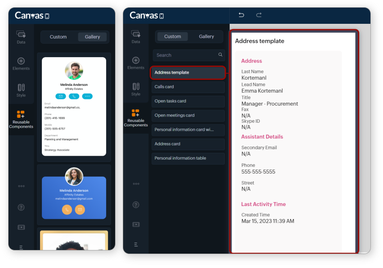Select the Calls card component

[187, 87]
